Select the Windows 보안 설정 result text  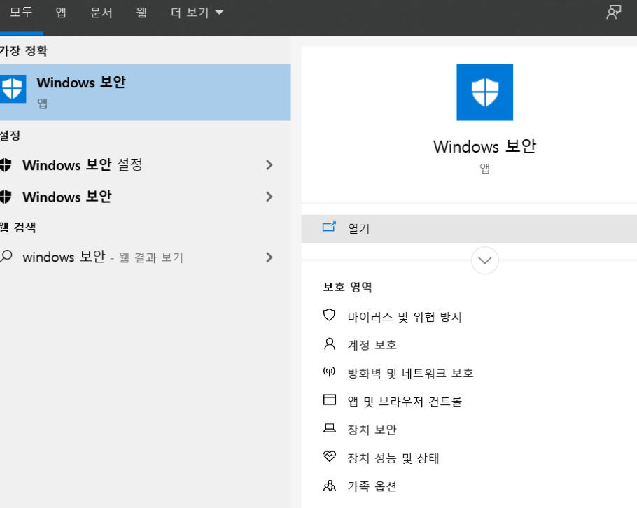pos(83,165)
